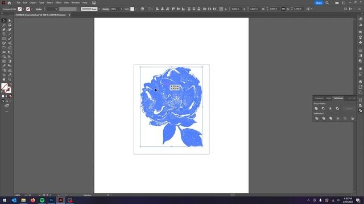Set paint mode to Gradient in toolbar
This screenshot has width=364, height=204.
[x=7, y=96]
